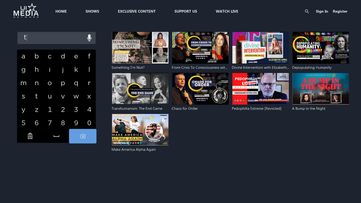Click the Sign In link
Screen dimensions: 361x203
[322, 11]
